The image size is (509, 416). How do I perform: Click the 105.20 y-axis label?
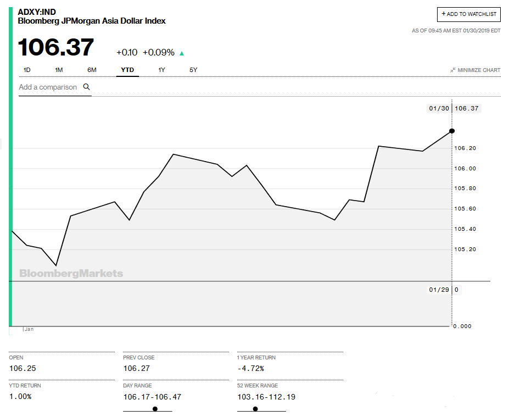[465, 249]
